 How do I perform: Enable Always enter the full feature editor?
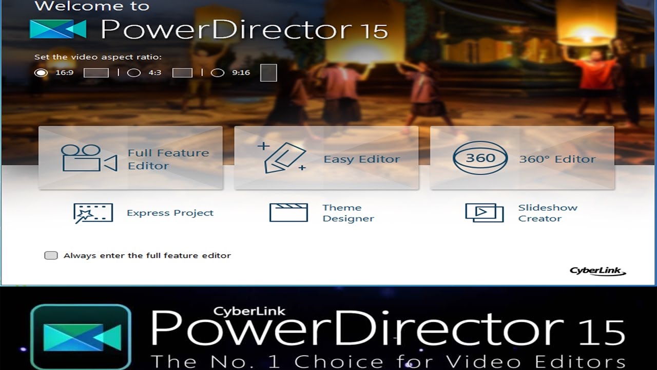tap(51, 255)
